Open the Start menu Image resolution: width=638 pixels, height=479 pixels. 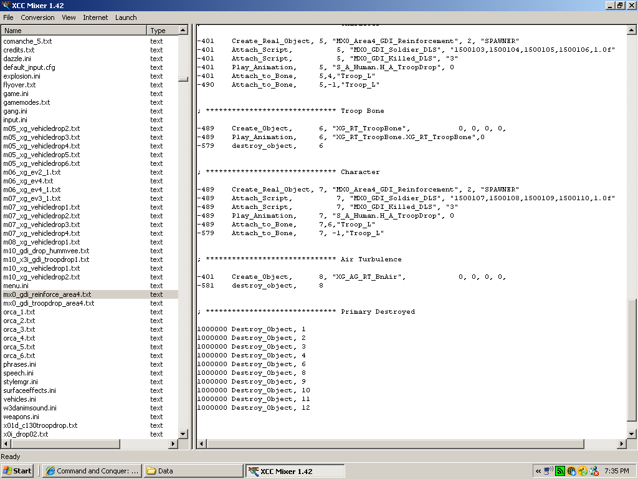[17, 471]
